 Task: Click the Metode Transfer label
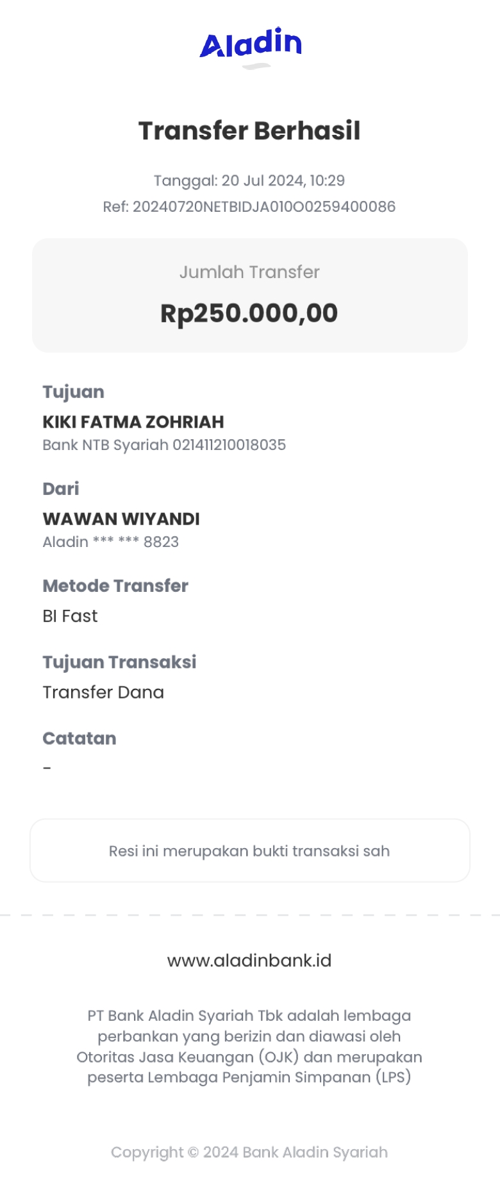(115, 586)
